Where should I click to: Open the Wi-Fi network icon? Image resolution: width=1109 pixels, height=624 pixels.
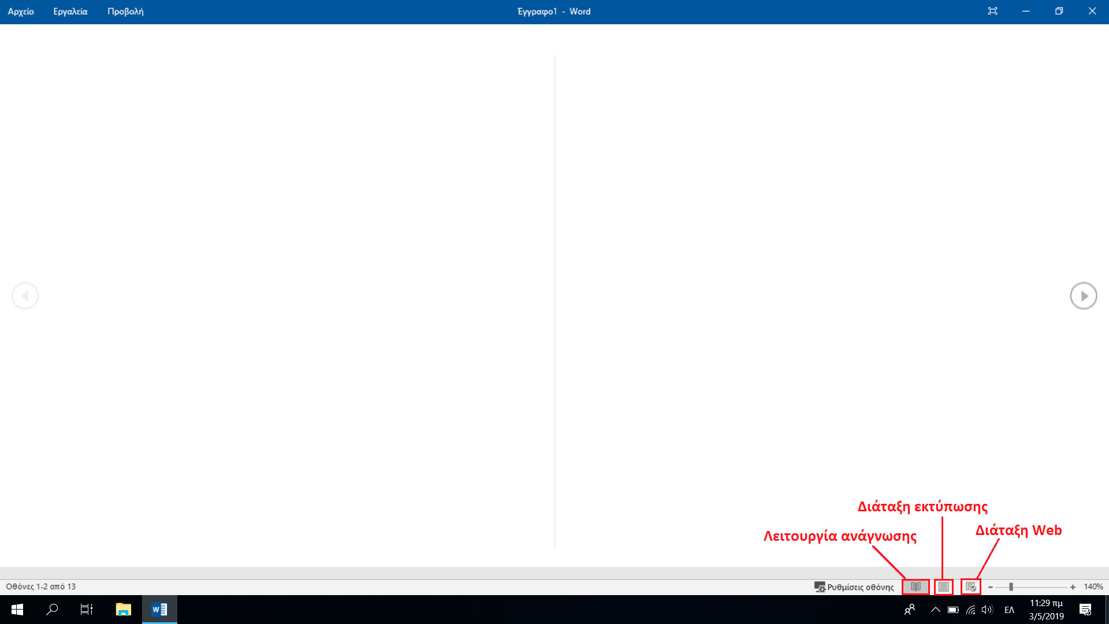[x=971, y=610]
